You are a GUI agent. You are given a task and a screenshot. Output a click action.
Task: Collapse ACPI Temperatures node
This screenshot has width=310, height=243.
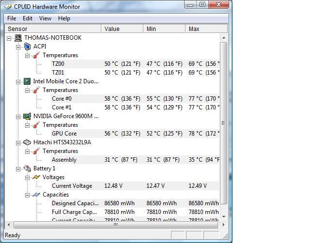point(27,56)
